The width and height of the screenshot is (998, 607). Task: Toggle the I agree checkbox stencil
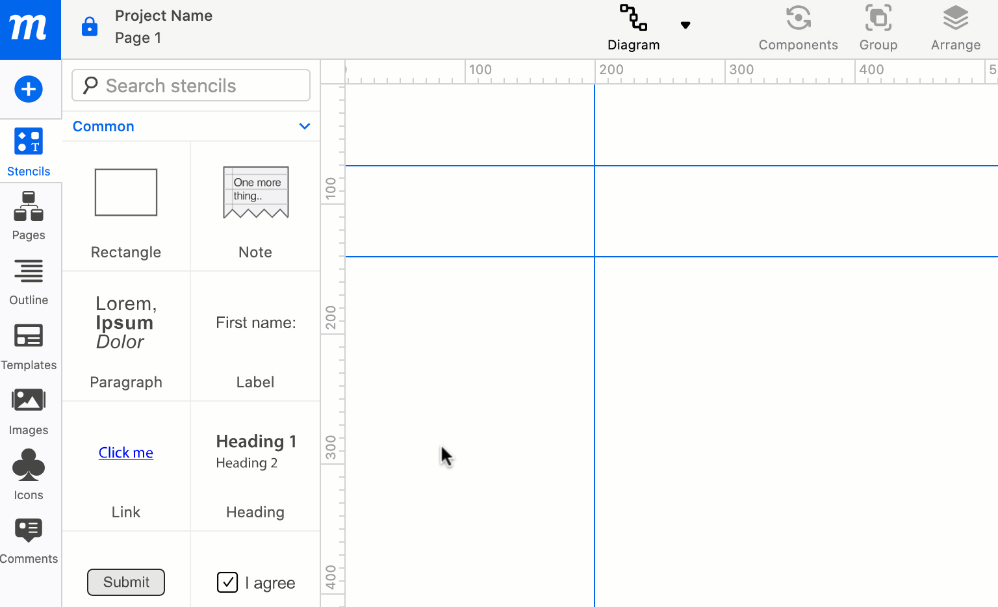coord(227,582)
